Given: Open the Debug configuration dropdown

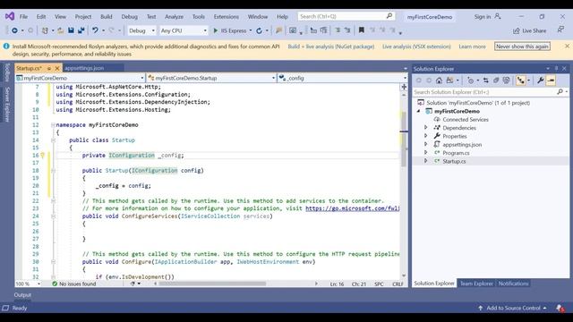Looking at the screenshot, I should pyautogui.click(x=141, y=30).
